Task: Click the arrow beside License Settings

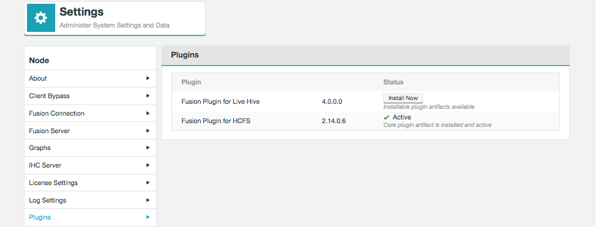Action: [x=148, y=183]
